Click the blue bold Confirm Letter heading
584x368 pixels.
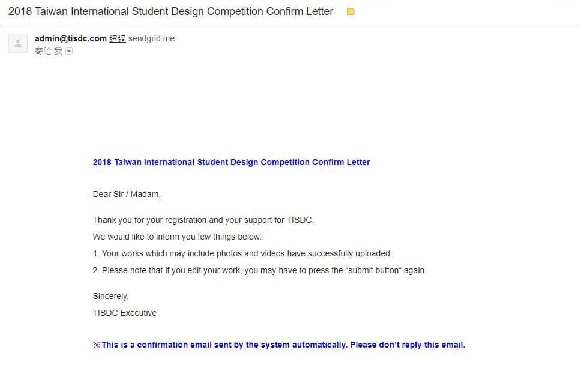231,162
